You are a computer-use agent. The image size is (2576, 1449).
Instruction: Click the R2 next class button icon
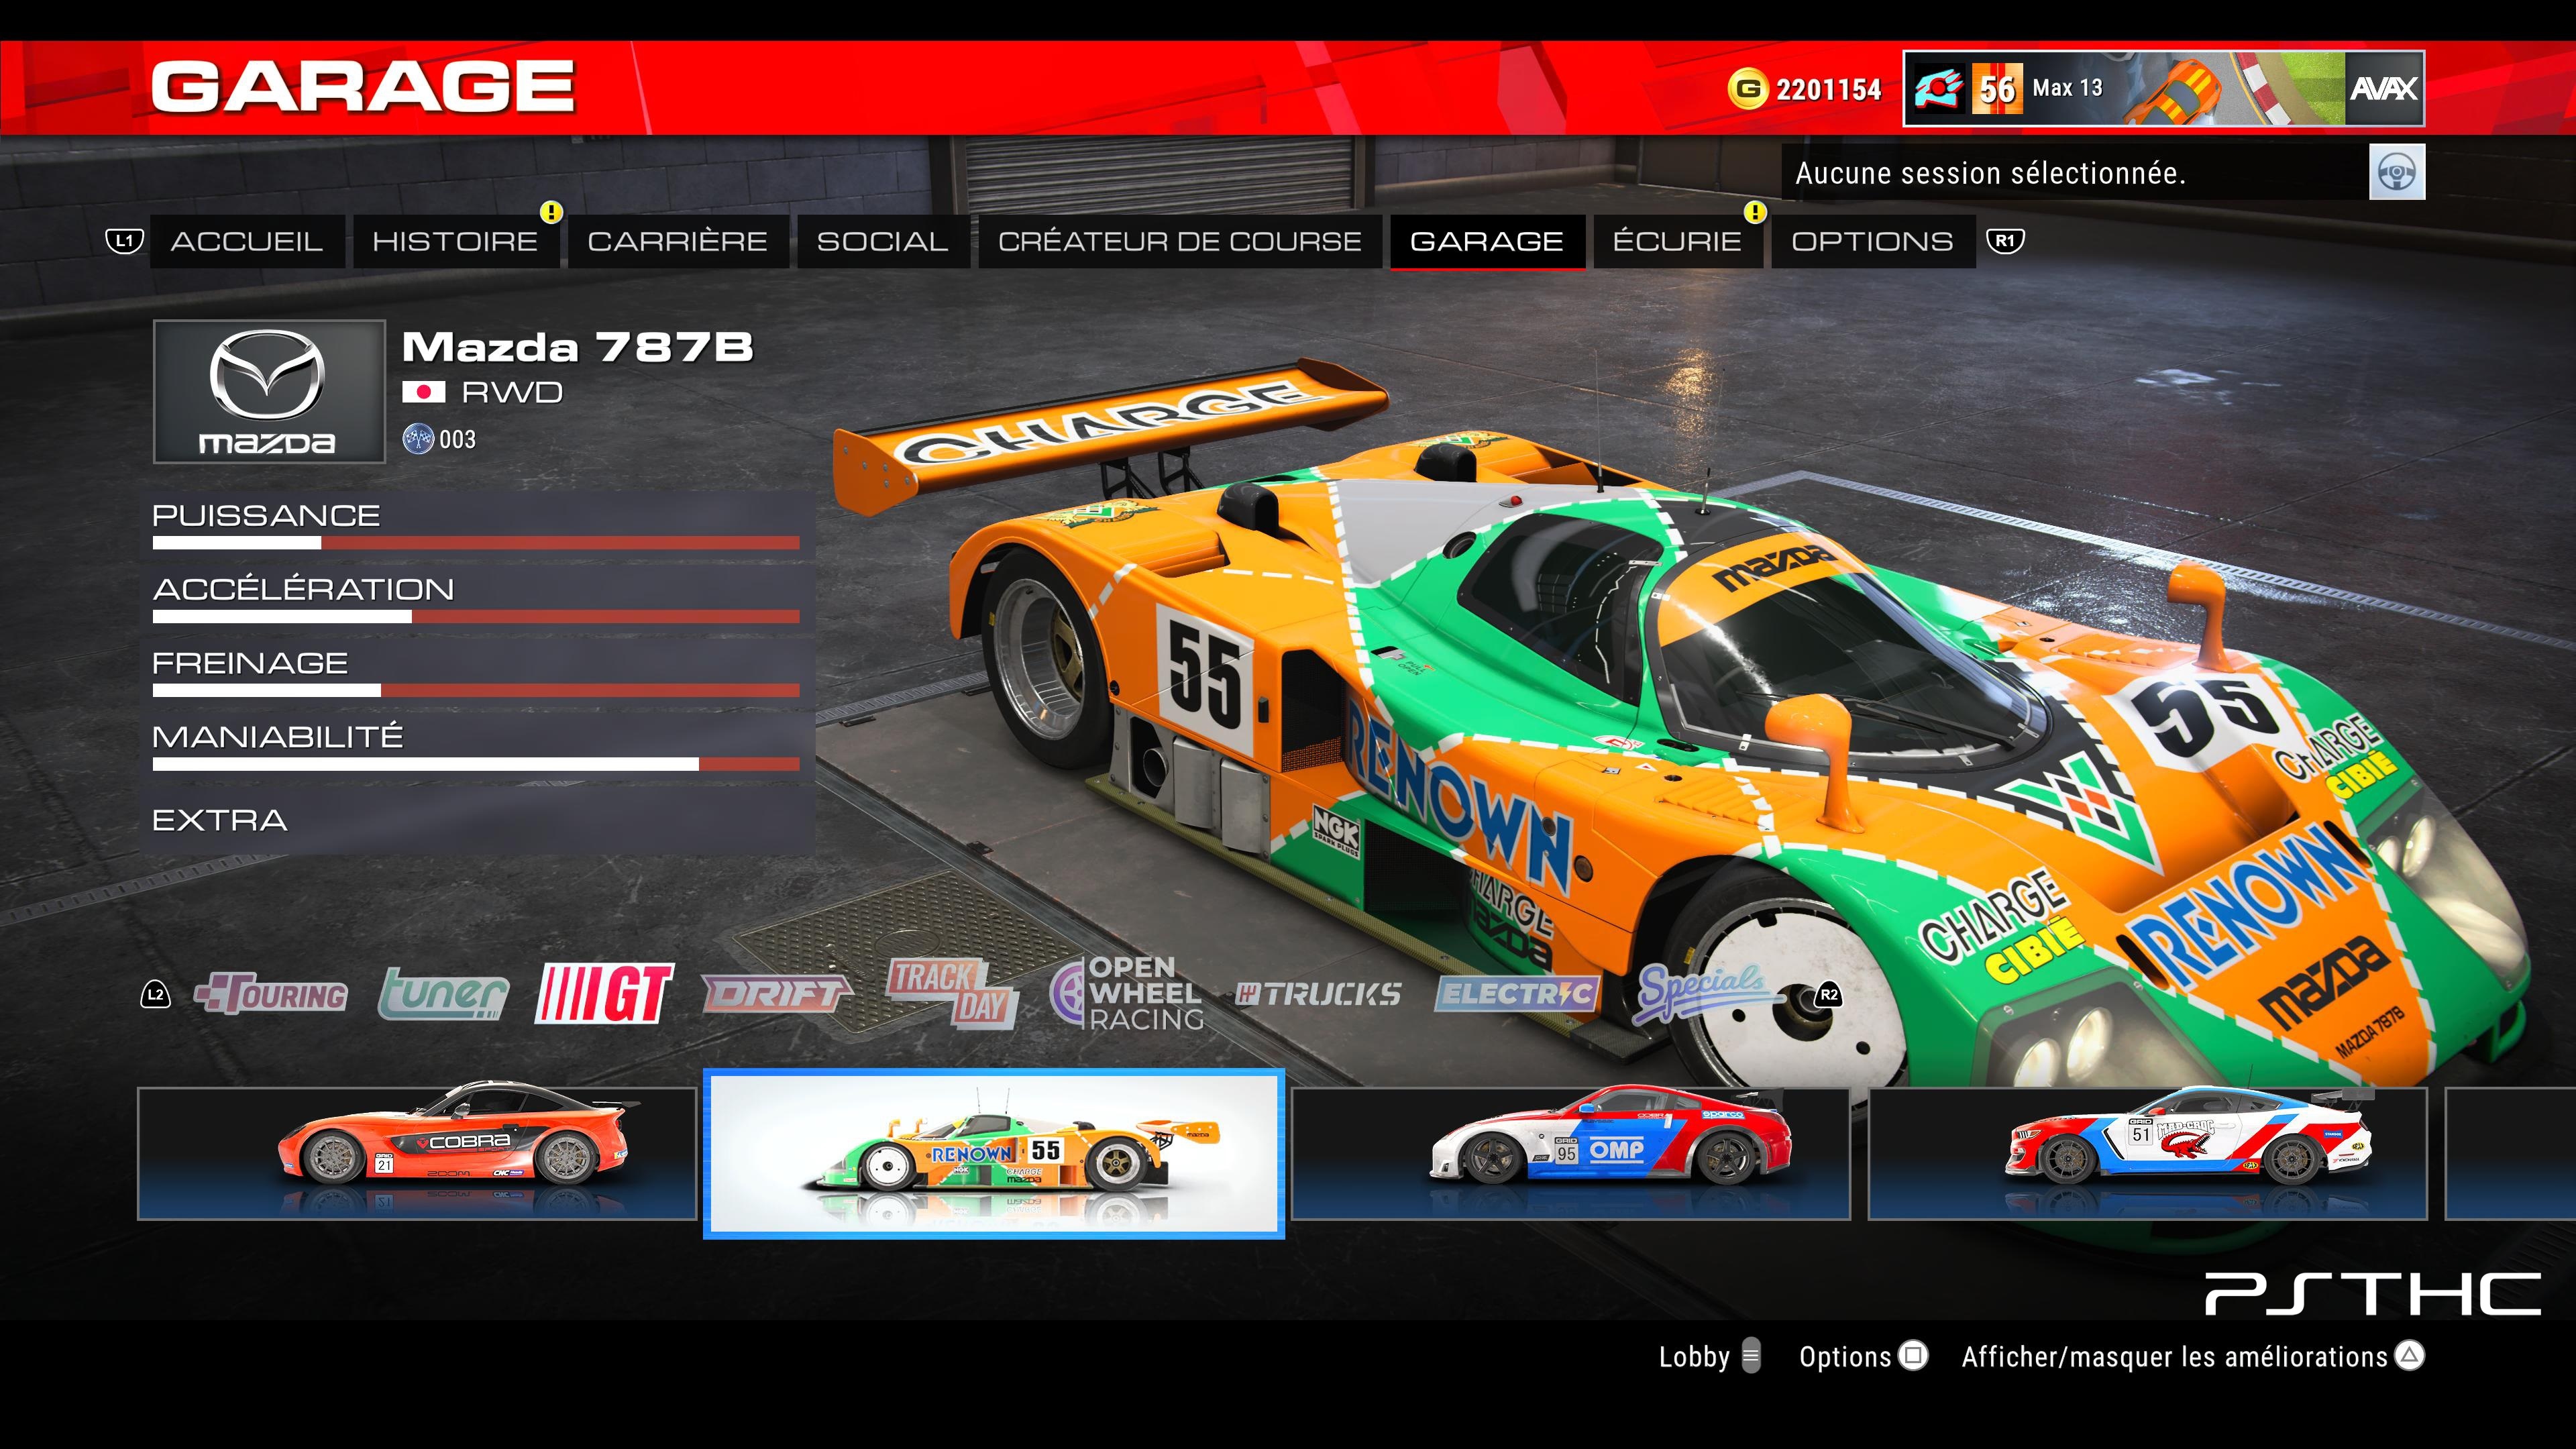1828,995
